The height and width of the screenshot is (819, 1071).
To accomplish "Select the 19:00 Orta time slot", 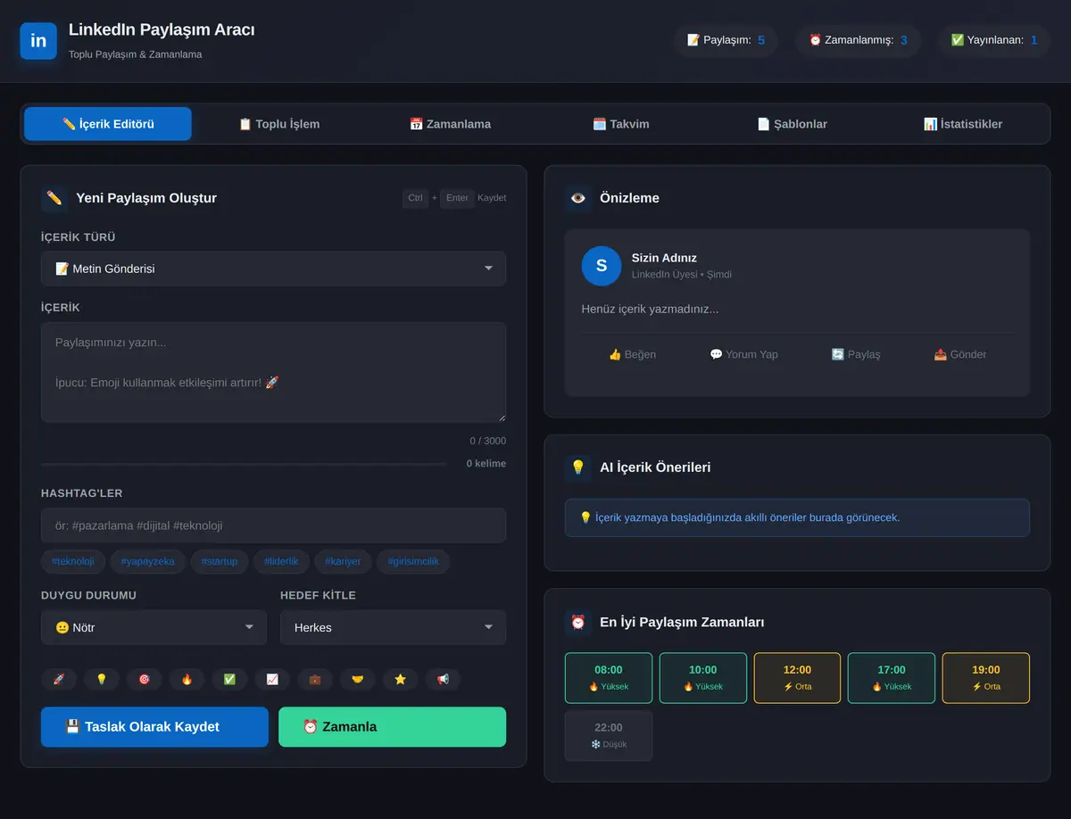I will [986, 678].
